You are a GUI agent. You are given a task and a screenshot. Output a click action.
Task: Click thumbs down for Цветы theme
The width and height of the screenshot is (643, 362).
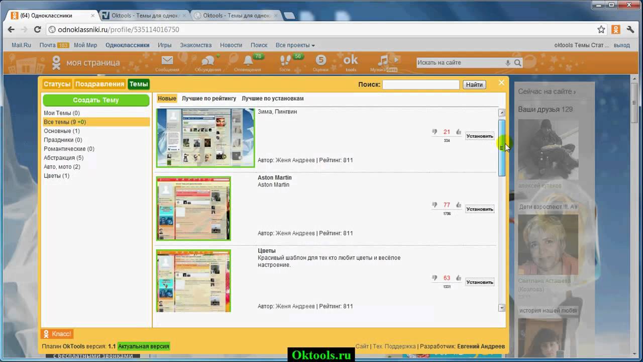[435, 278]
